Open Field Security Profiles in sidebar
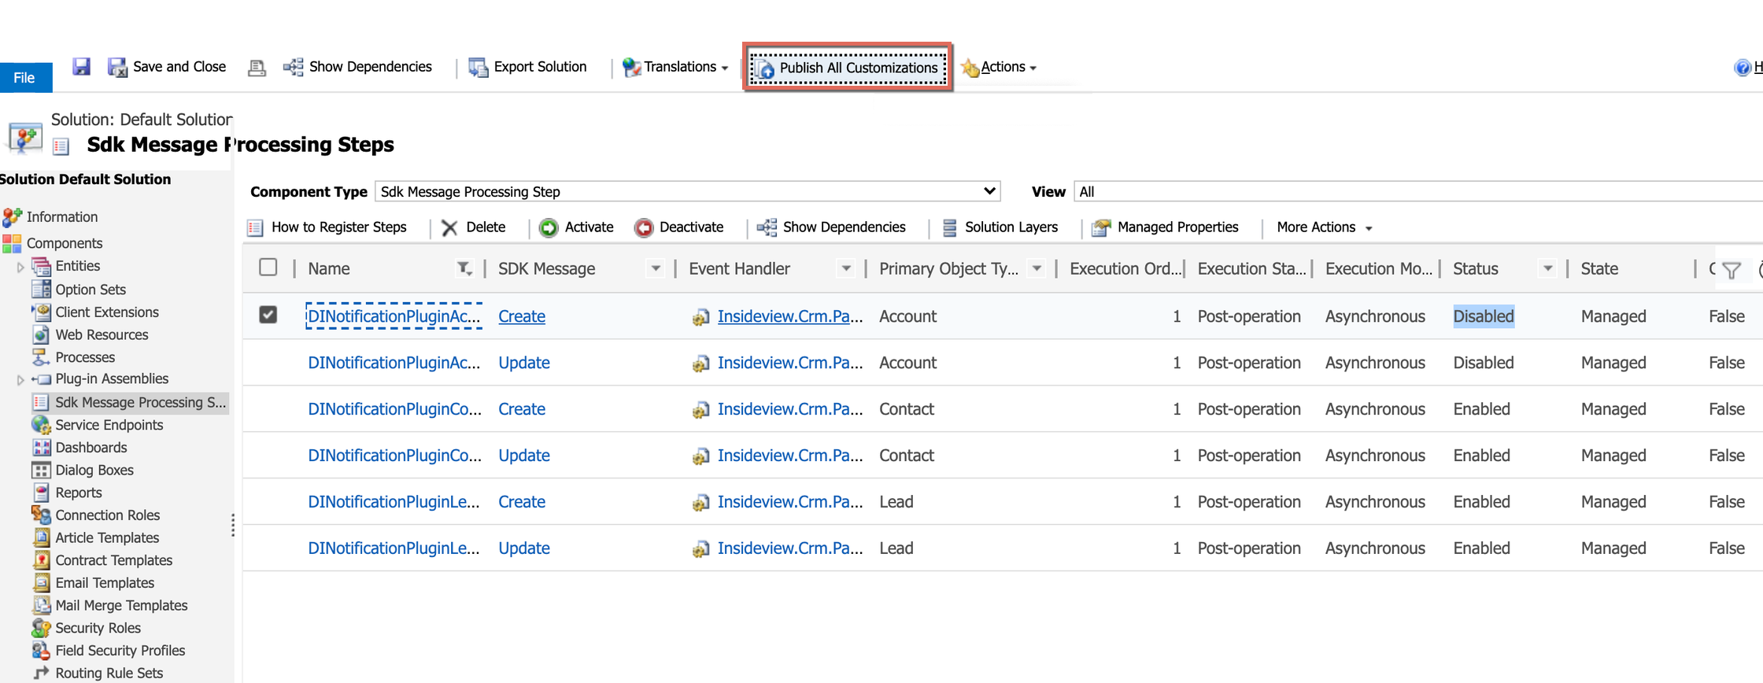Image resolution: width=1763 pixels, height=683 pixels. point(120,651)
